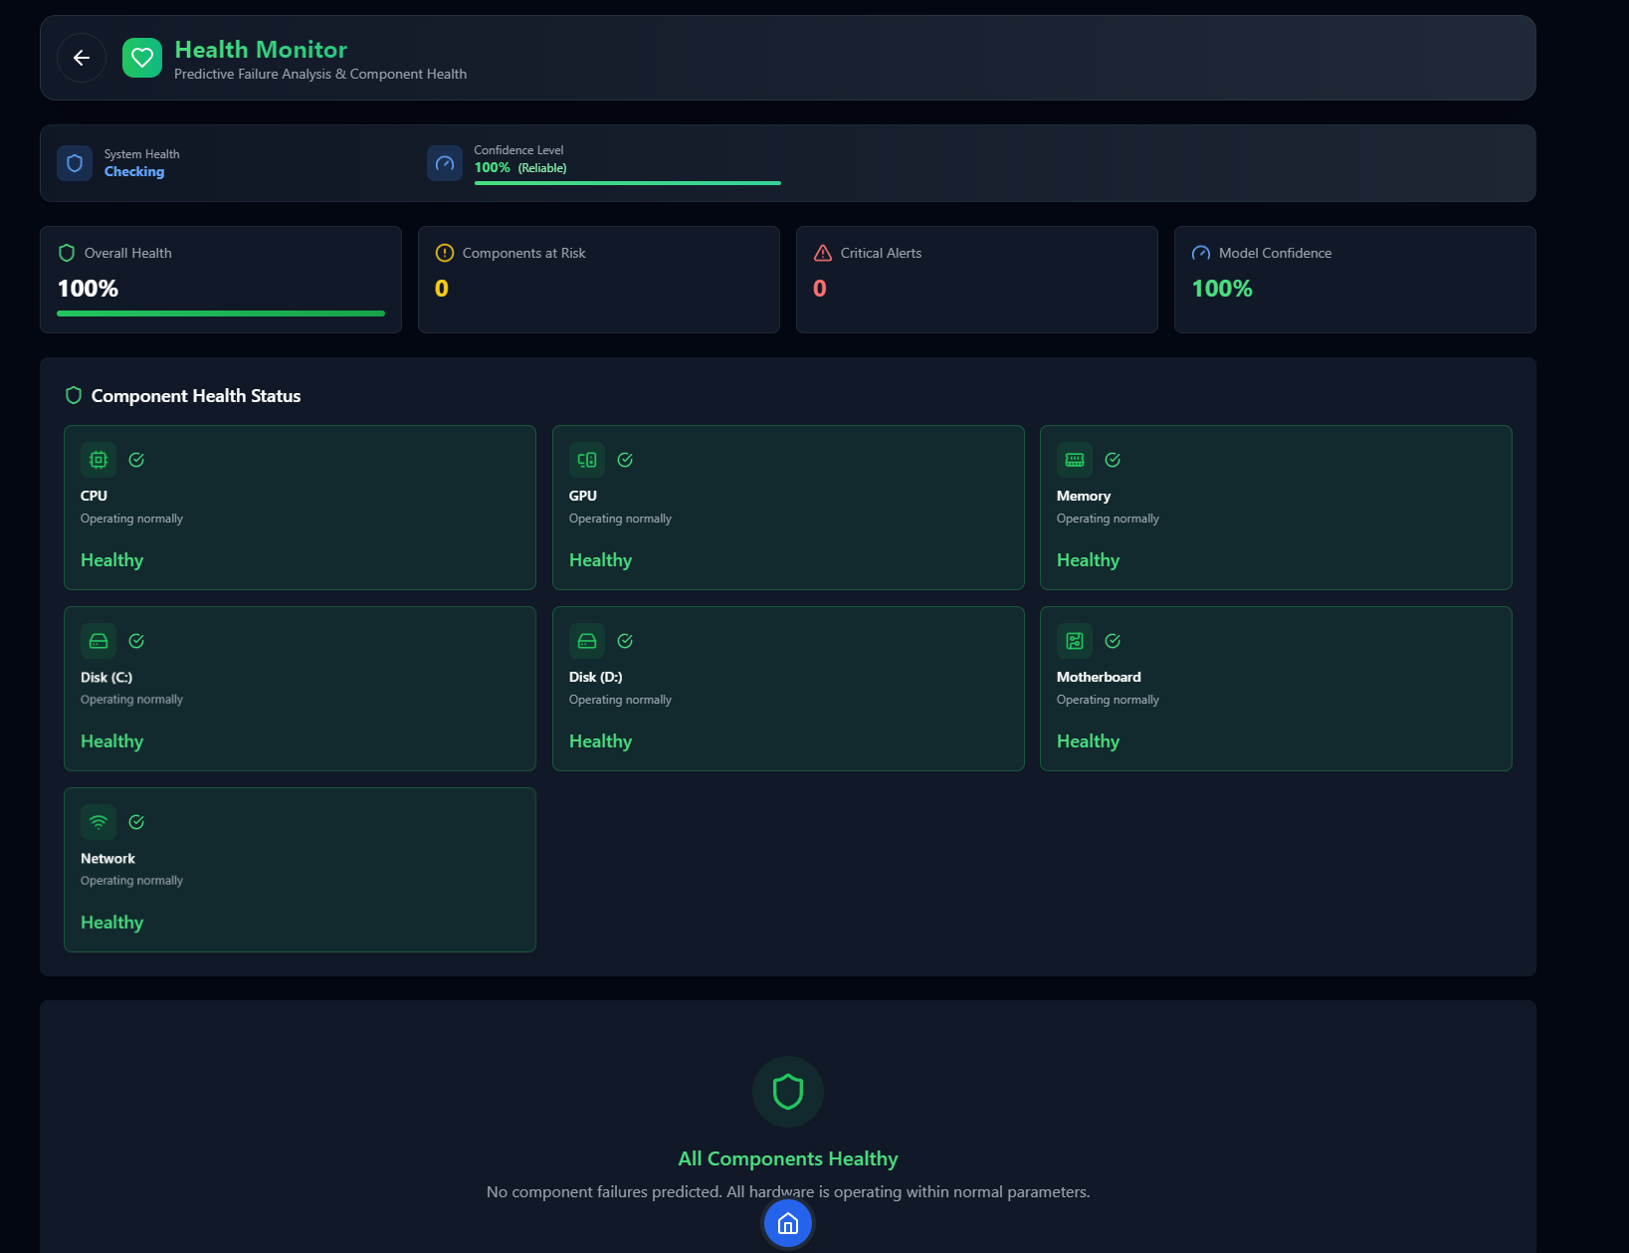Click the check mark on CPU card
The image size is (1629, 1253).
(136, 460)
